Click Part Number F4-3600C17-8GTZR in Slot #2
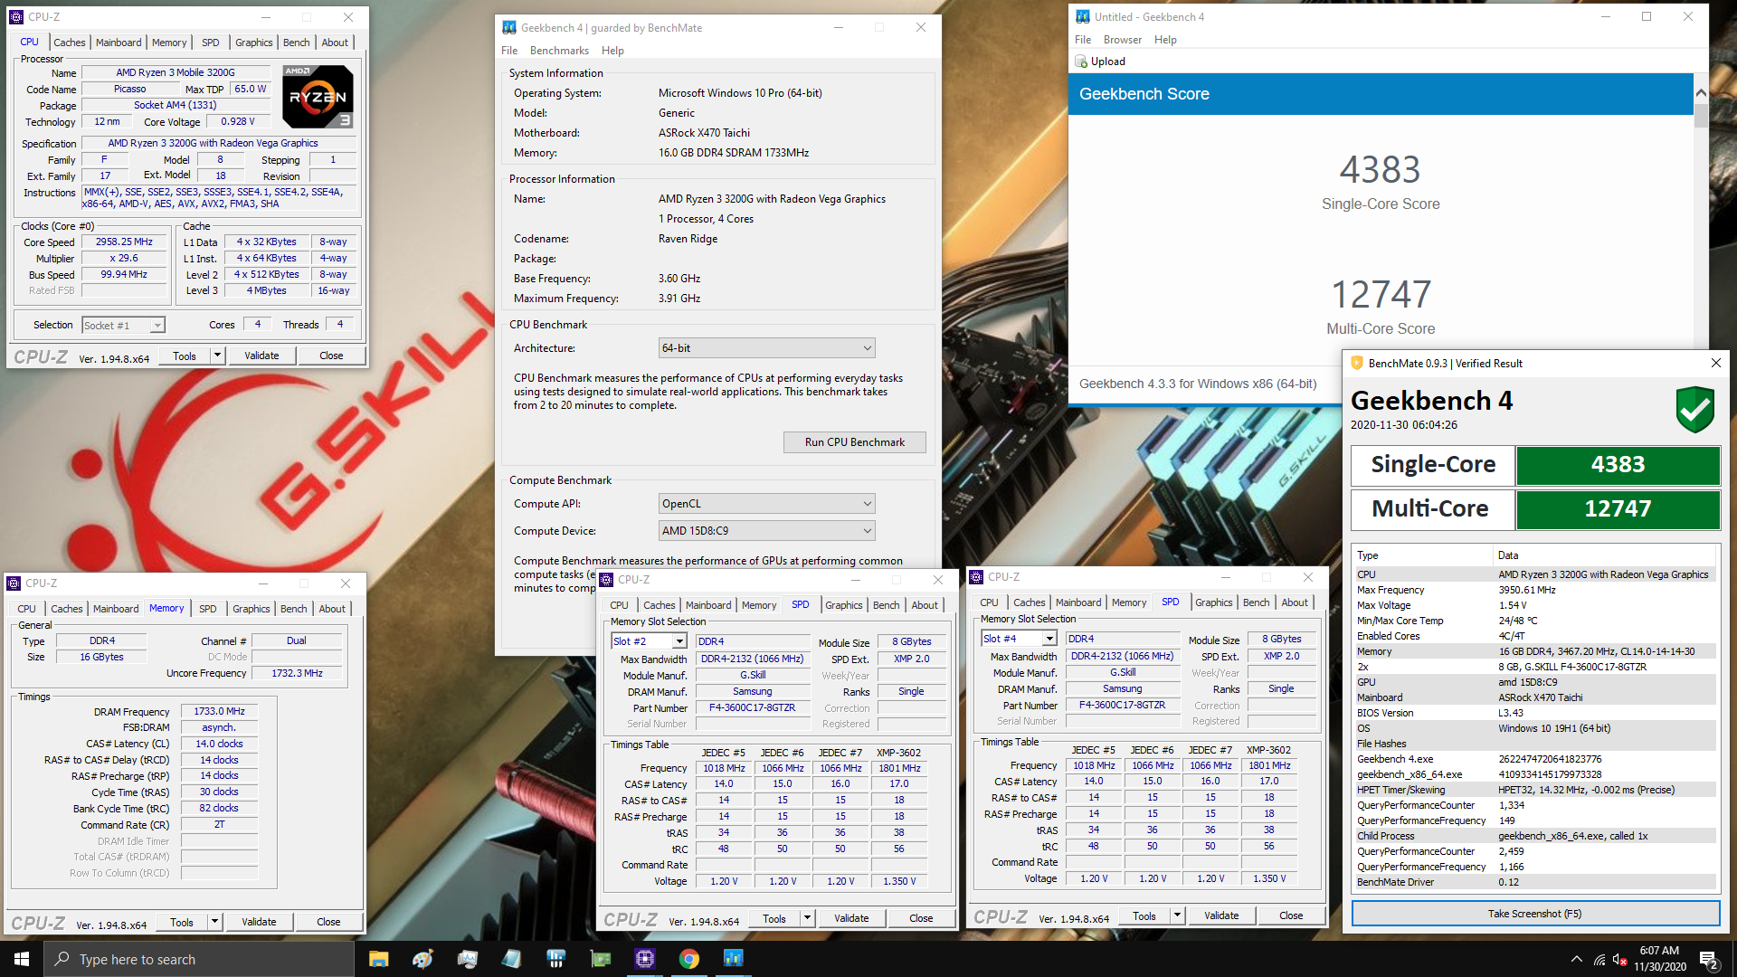 (753, 708)
